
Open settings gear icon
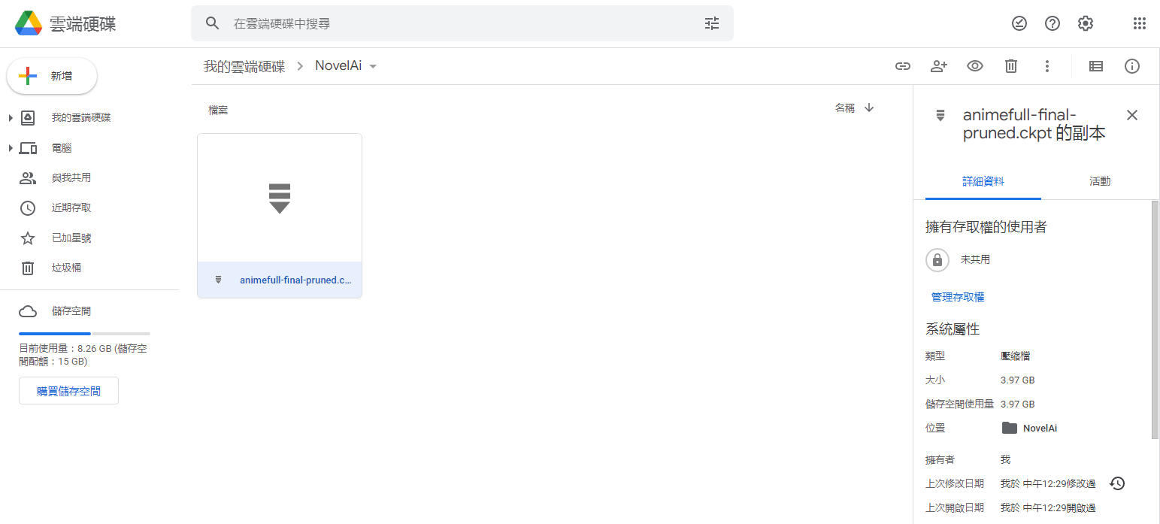pyautogui.click(x=1085, y=23)
